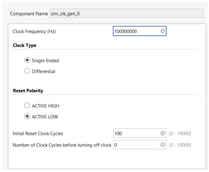The width and height of the screenshot is (209, 172).
Task: Click the Differential option label text
Action: coord(44,71)
